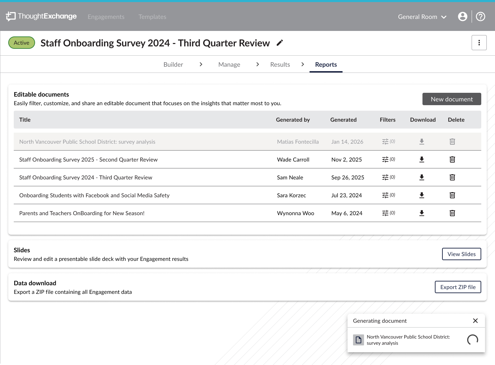Delete the Onboarding Students with Facebook document
The height and width of the screenshot is (365, 495).
coord(452,195)
